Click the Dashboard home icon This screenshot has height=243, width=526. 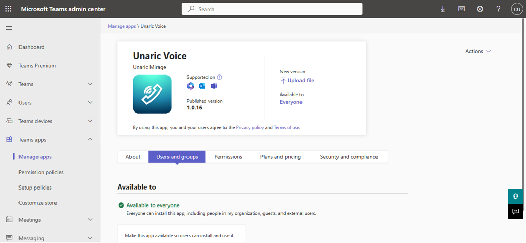(x=9, y=47)
